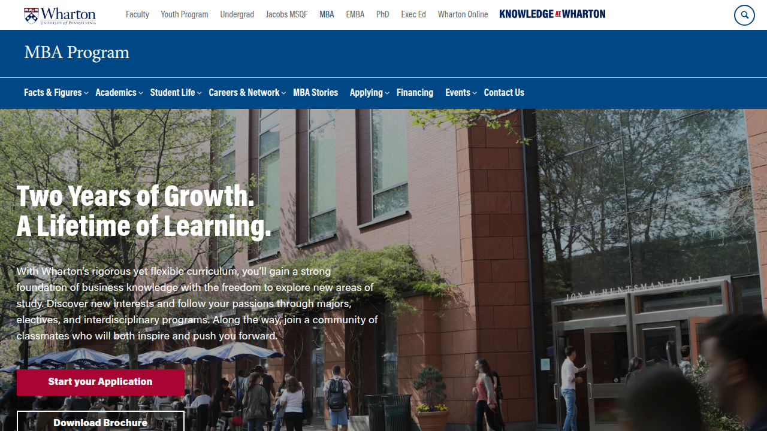Screen dimensions: 767x431
Task: Open the Applying menu
Action: 366,93
